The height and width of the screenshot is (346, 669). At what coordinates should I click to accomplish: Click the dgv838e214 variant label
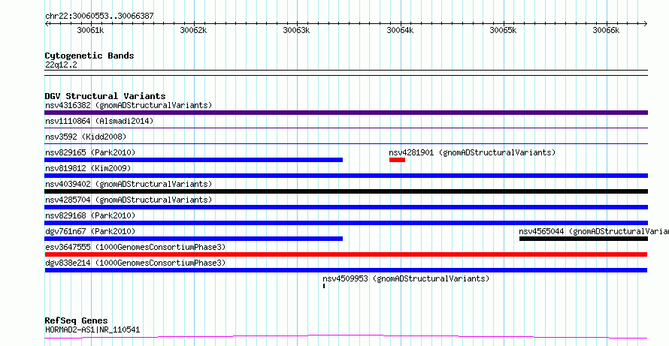(135, 263)
